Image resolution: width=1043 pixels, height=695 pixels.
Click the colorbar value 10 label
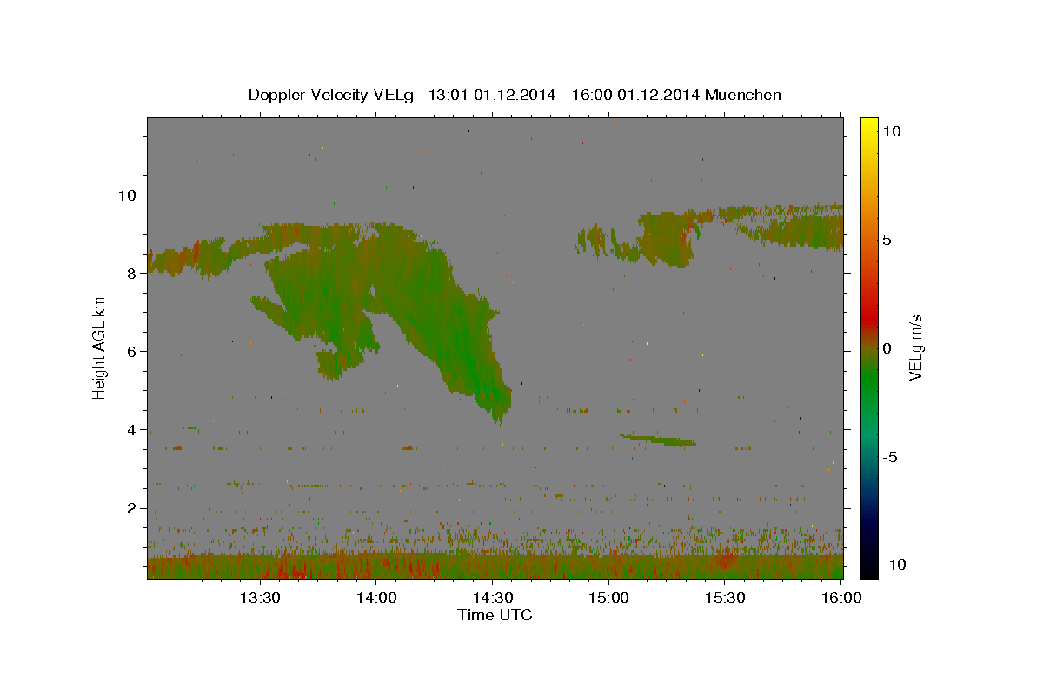pyautogui.click(x=891, y=131)
